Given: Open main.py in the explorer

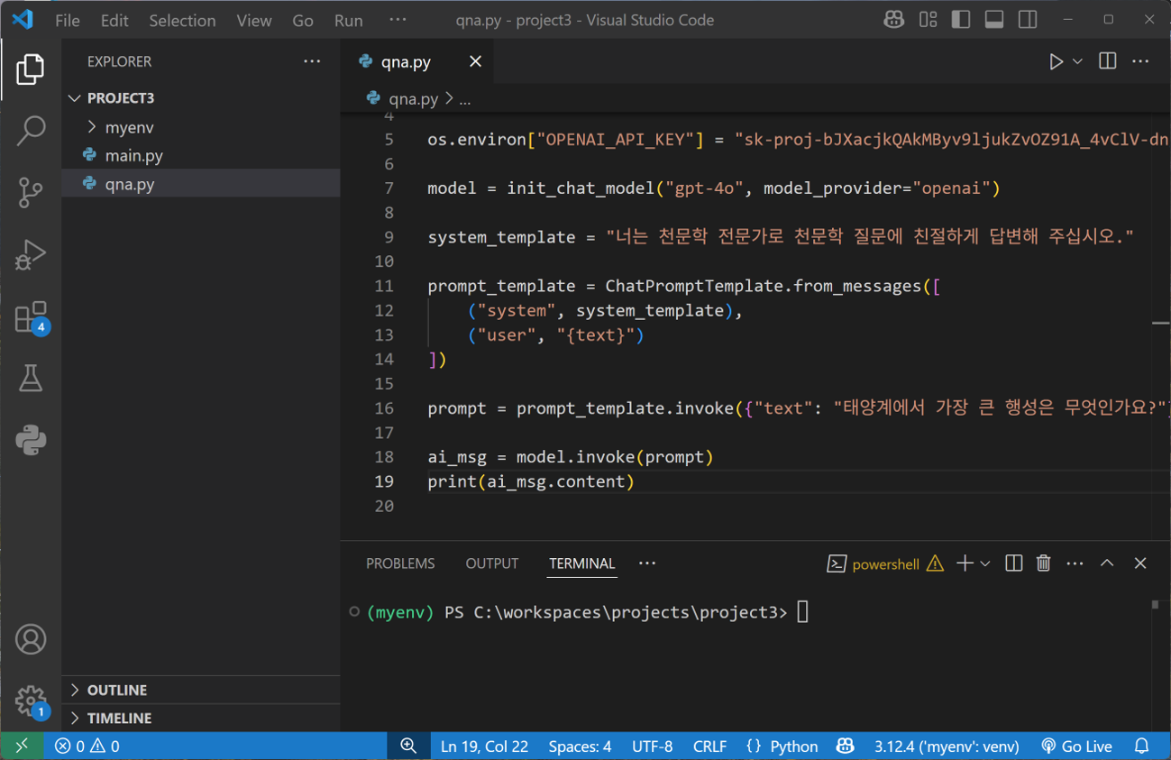Looking at the screenshot, I should click(x=201, y=155).
